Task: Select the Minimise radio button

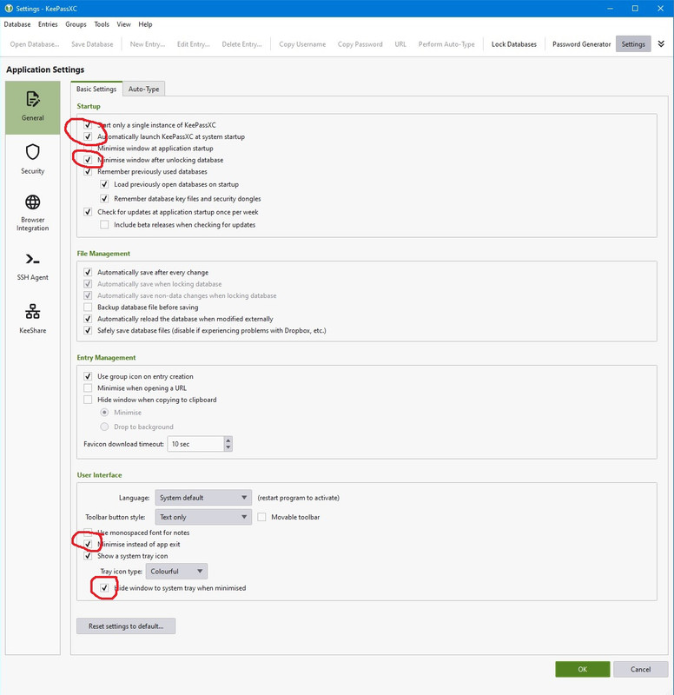Action: pyautogui.click(x=104, y=412)
